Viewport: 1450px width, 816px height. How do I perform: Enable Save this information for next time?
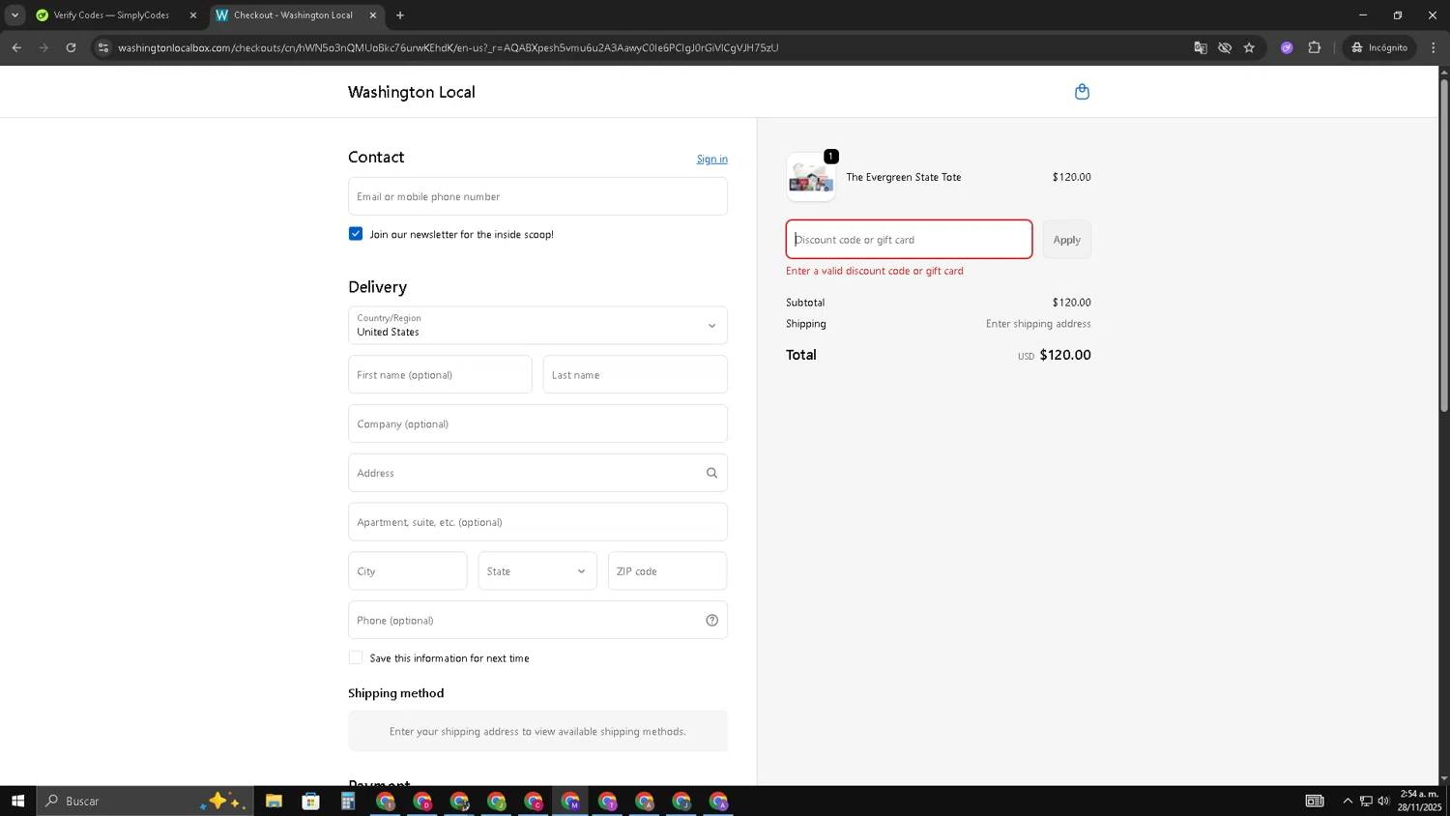click(x=356, y=658)
